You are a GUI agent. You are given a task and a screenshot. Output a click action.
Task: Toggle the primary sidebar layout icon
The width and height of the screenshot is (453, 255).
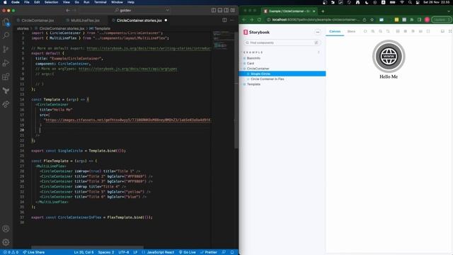(x=214, y=10)
